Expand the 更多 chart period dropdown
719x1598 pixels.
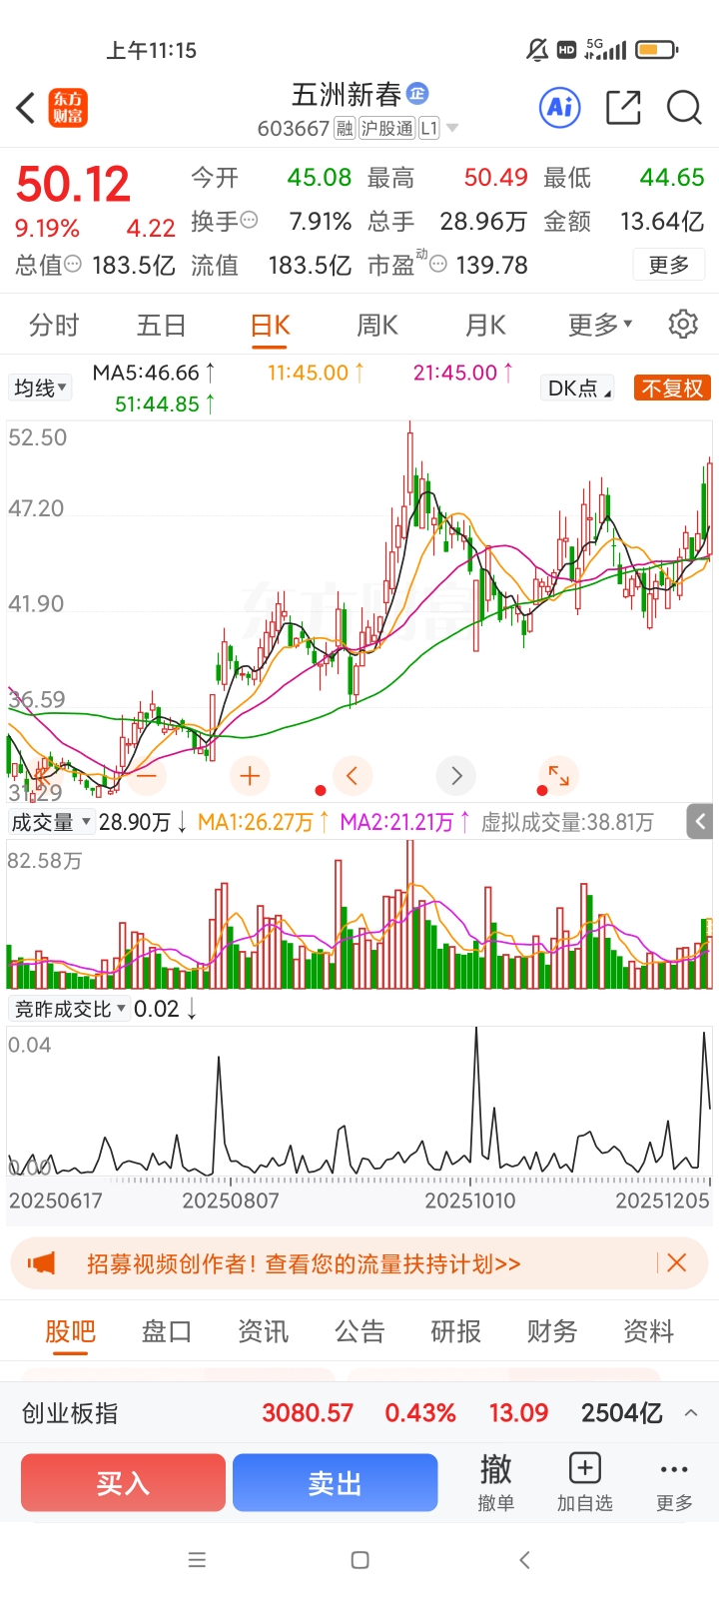[x=600, y=325]
